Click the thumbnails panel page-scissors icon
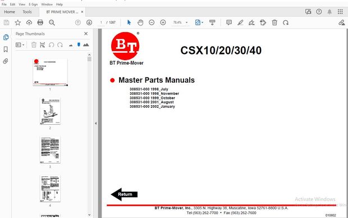The image size is (348, 218). click(x=42, y=45)
